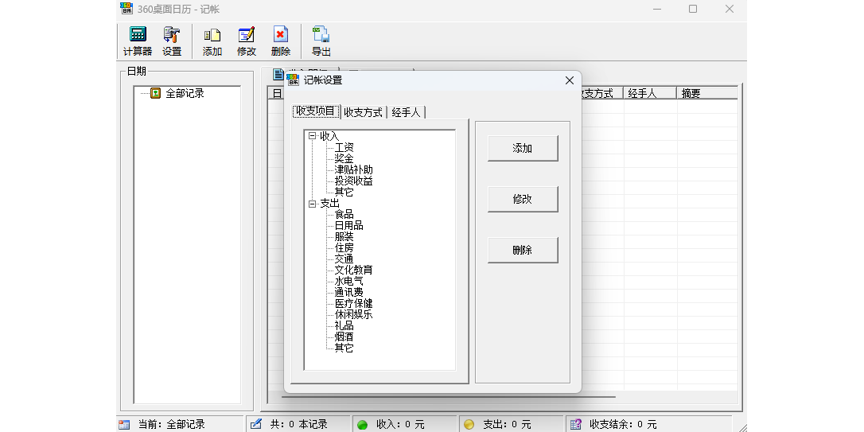Select 津贴补助 under 收入

click(x=354, y=169)
